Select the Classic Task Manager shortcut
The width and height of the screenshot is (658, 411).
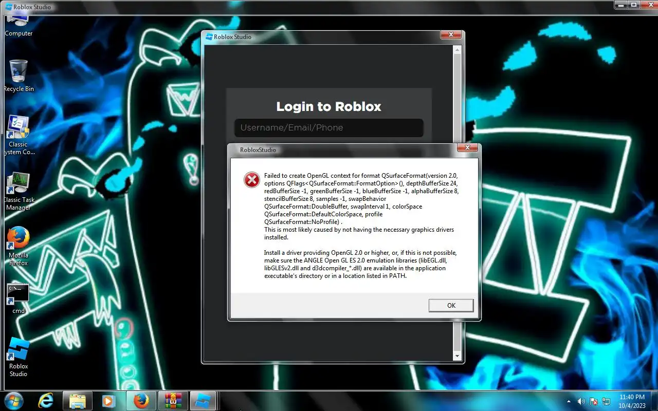coord(19,191)
